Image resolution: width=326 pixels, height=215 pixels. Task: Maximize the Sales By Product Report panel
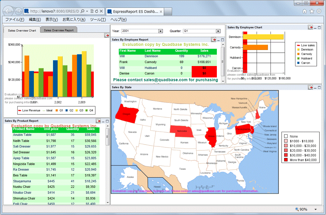click(x=107, y=121)
